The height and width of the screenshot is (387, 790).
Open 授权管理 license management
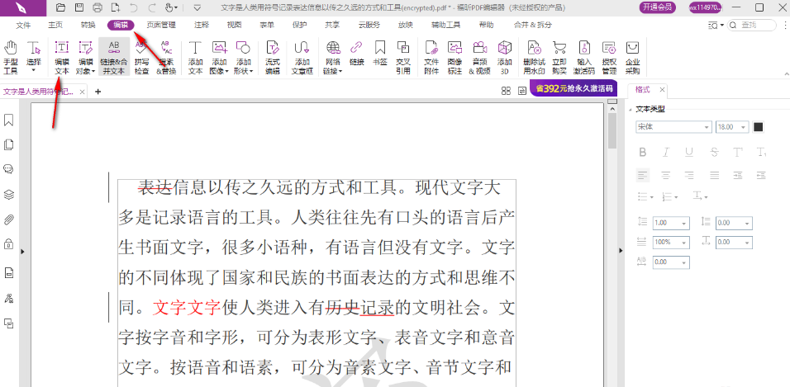609,58
